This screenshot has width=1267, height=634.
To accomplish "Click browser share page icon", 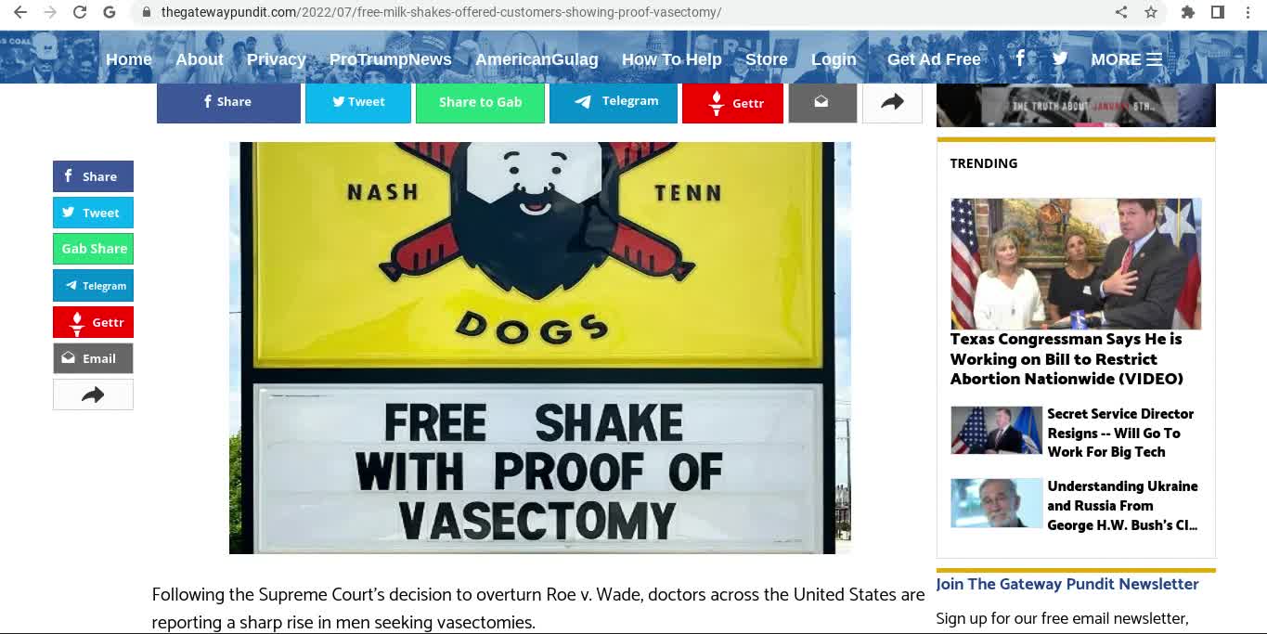I will [x=1121, y=12].
